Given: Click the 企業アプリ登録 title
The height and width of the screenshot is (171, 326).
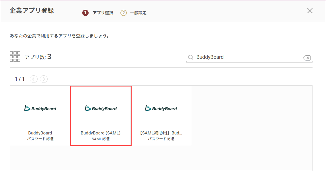Looking at the screenshot, I should coord(32,11).
